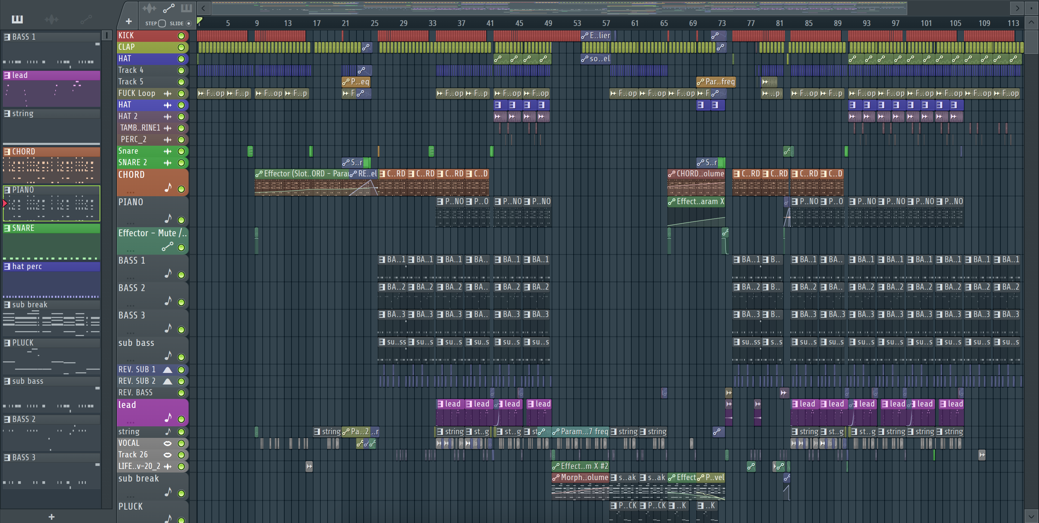Mute the CHORD track
This screenshot has width=1039, height=523.
click(x=181, y=189)
